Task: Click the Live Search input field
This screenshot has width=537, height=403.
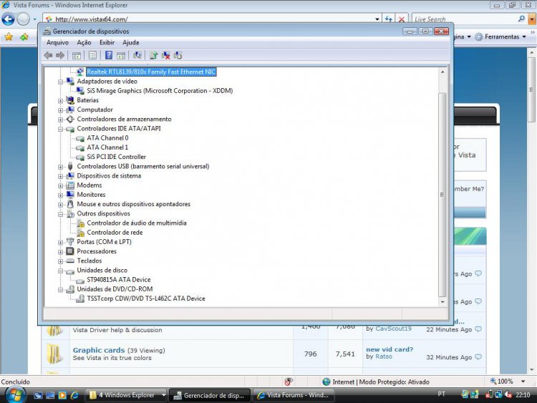Action: coord(464,19)
